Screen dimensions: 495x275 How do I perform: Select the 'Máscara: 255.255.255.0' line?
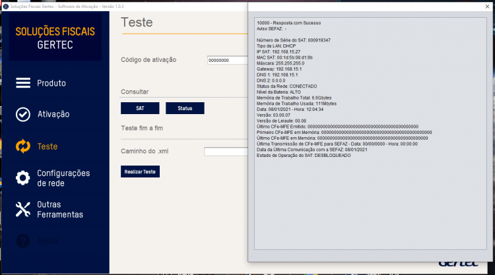[280, 63]
